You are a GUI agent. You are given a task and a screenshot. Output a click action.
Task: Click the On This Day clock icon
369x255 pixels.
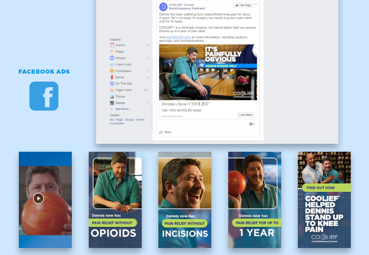pyautogui.click(x=112, y=84)
